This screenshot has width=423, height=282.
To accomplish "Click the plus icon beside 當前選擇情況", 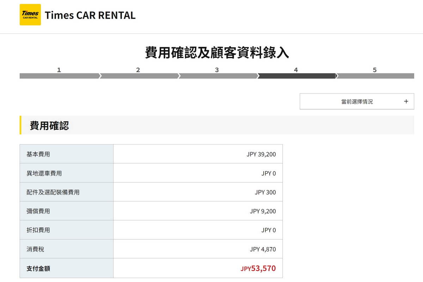I will (x=406, y=102).
